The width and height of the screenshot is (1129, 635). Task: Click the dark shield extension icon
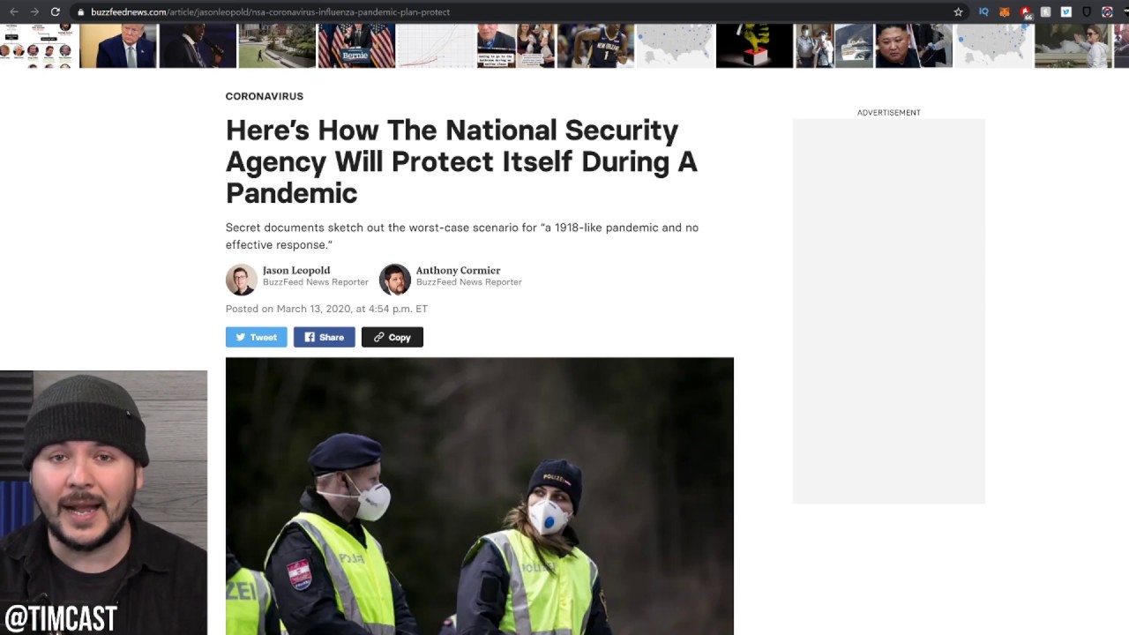coord(1087,12)
